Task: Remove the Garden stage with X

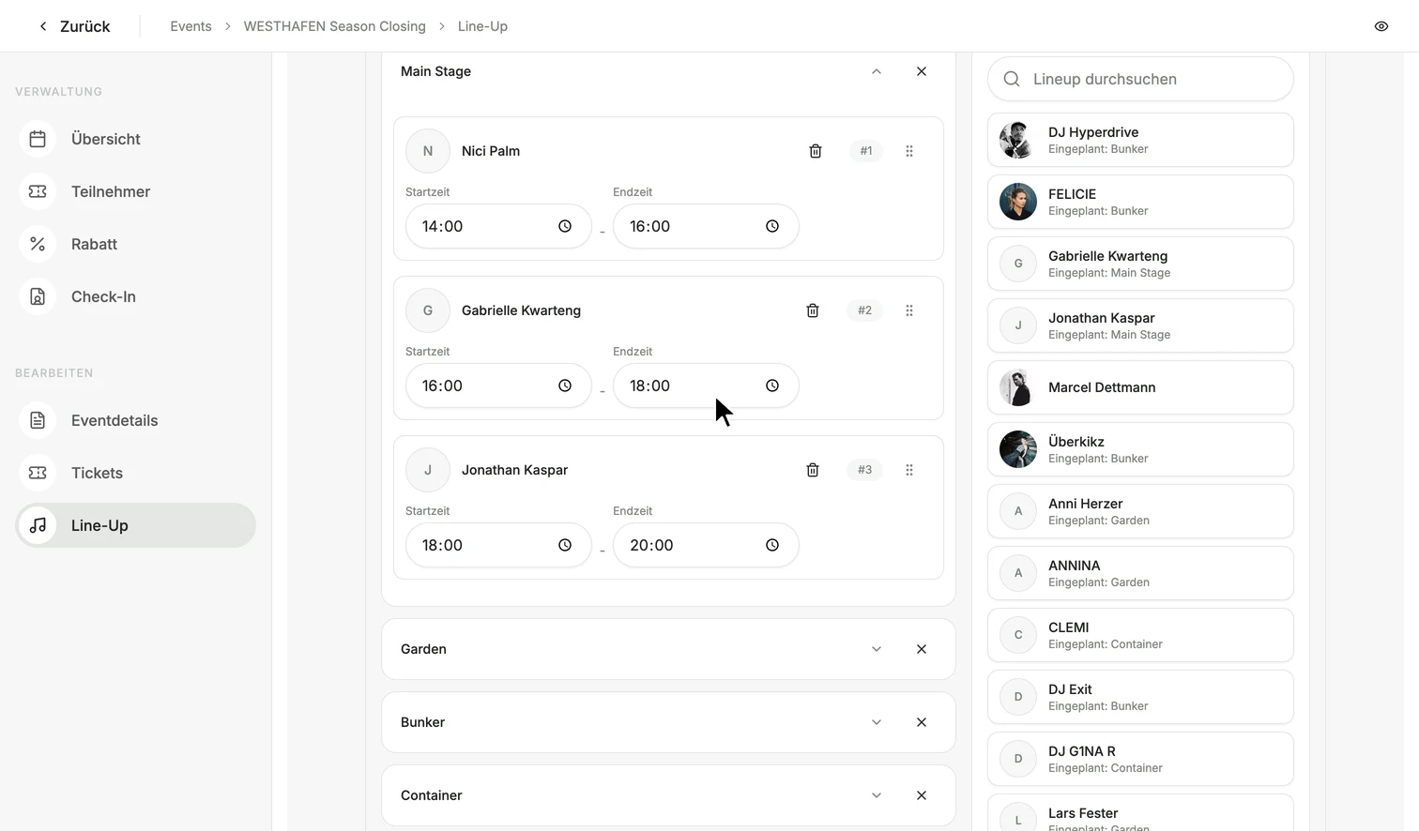Action: pos(922,649)
